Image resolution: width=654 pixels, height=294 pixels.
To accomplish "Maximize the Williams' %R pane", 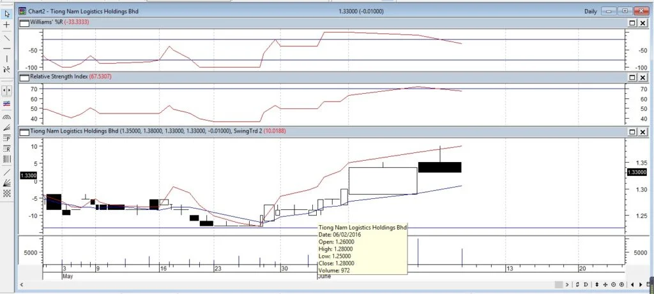I will [x=632, y=24].
